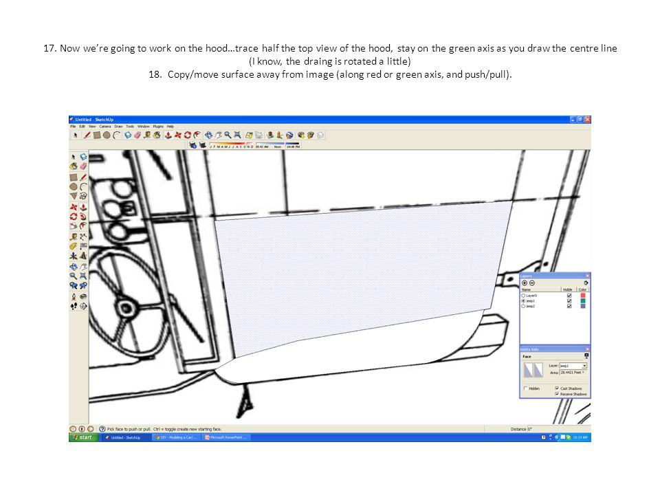The width and height of the screenshot is (660, 495).
Task: Toggle Cast Shadows checkbox
Action: [557, 388]
